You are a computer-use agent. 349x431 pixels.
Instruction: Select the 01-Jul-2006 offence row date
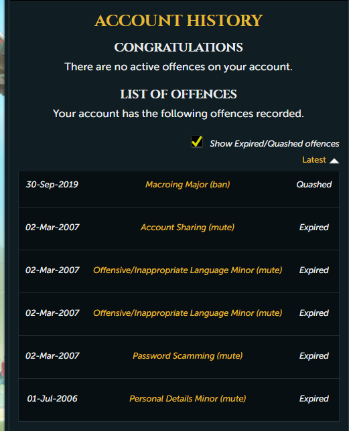(x=52, y=399)
